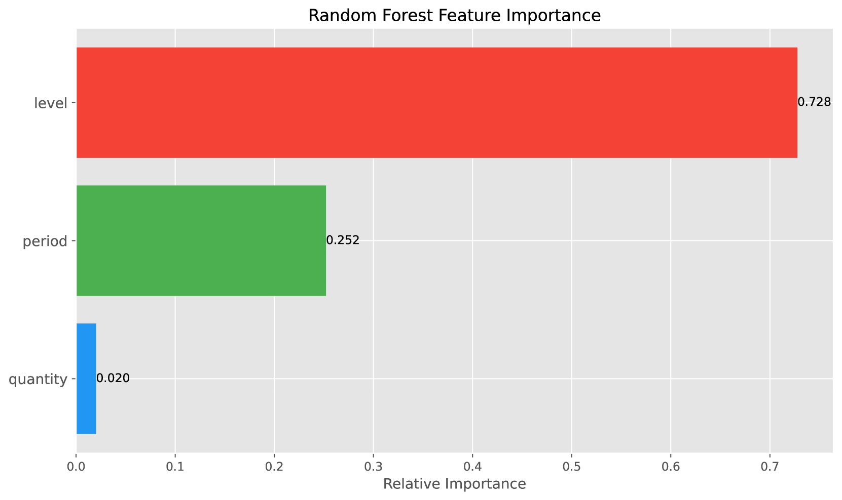Viewport: 842px width, 500px height.
Task: Click the period y-axis label
Action: [45, 241]
